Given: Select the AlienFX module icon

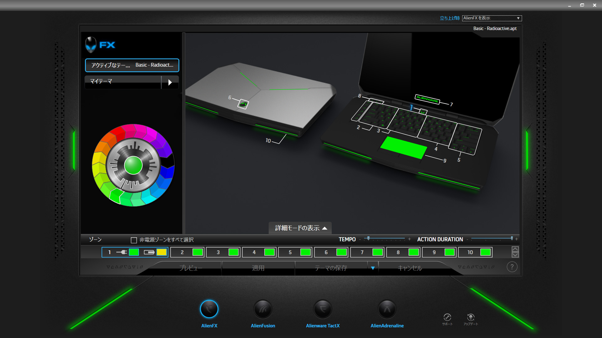Looking at the screenshot, I should 209,309.
